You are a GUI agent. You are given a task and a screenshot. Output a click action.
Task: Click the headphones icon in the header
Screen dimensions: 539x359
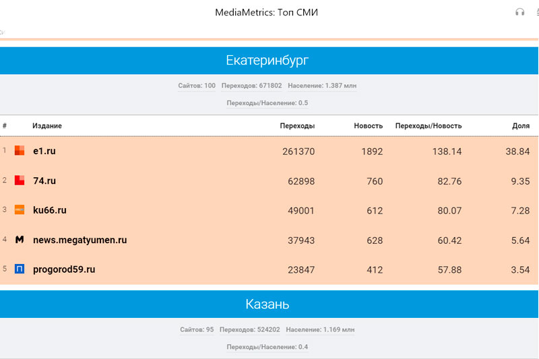(519, 12)
